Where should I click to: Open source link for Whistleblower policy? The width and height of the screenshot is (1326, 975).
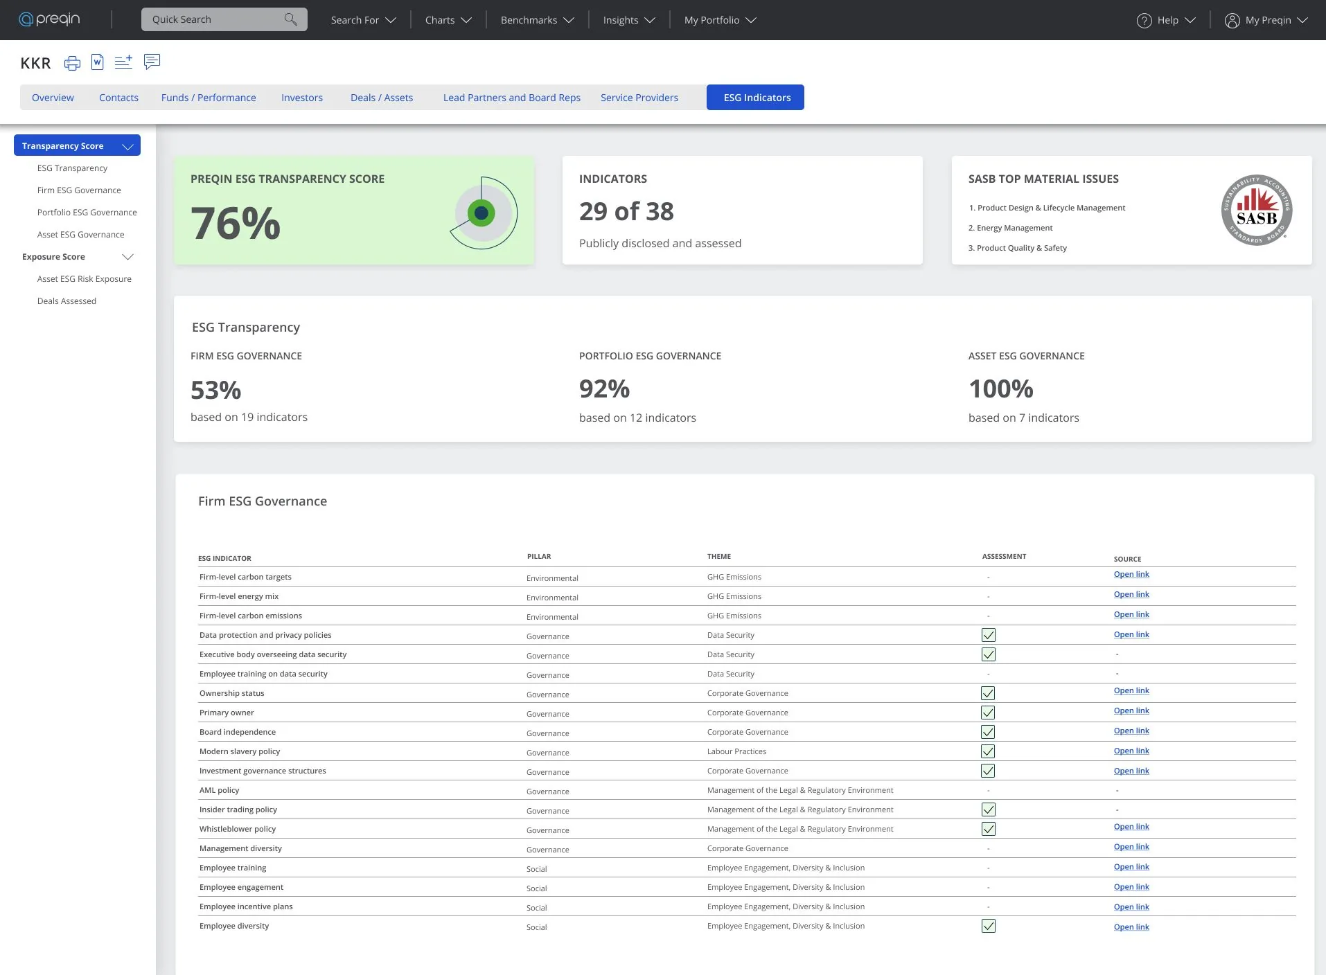[x=1131, y=827]
